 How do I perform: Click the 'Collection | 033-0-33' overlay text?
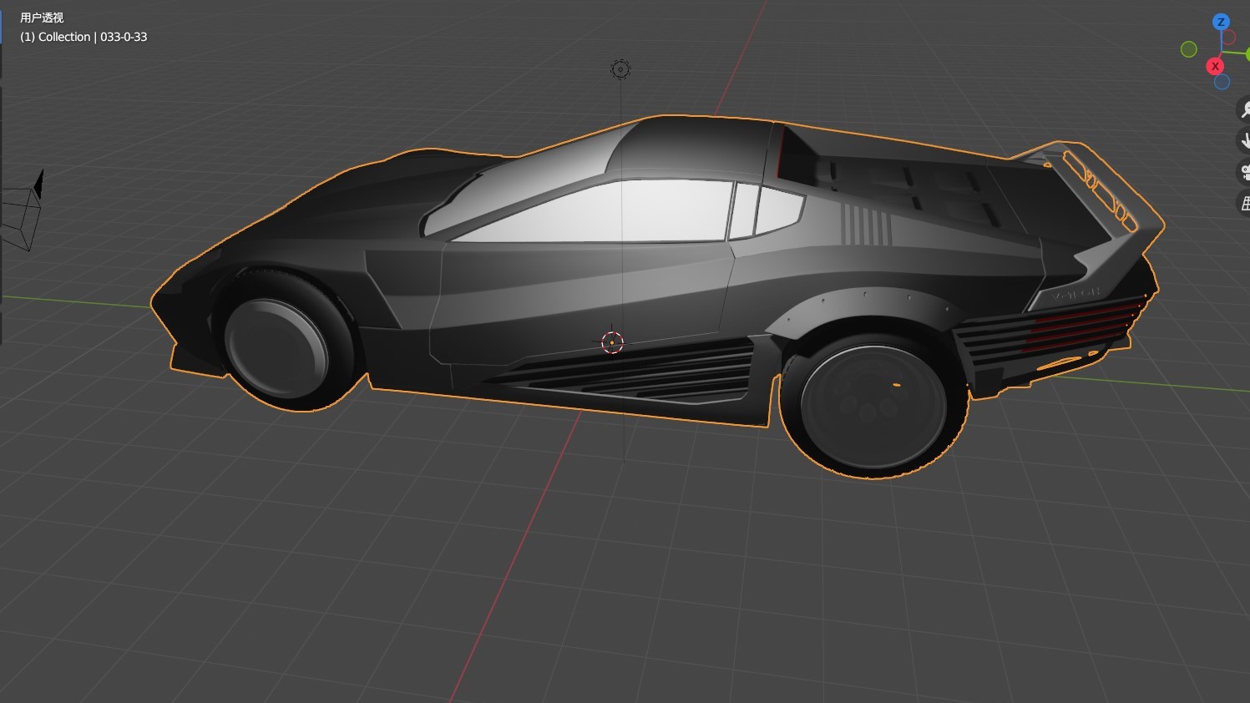click(x=84, y=37)
